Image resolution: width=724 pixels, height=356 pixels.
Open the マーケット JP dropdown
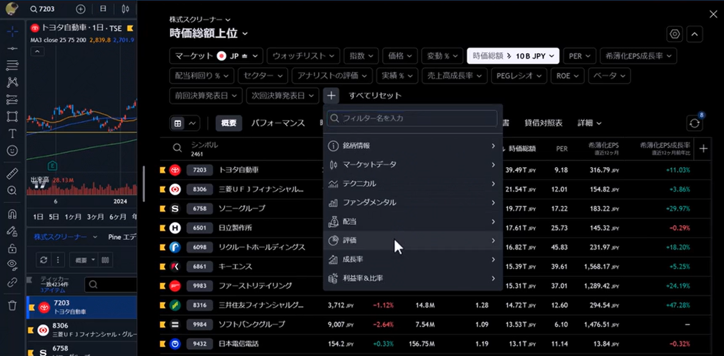click(x=216, y=56)
